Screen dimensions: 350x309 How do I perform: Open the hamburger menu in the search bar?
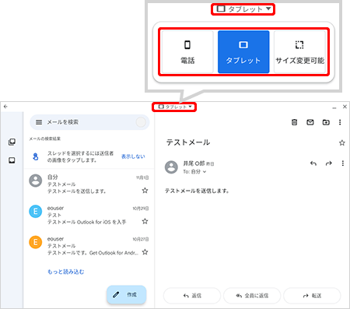[x=39, y=122]
